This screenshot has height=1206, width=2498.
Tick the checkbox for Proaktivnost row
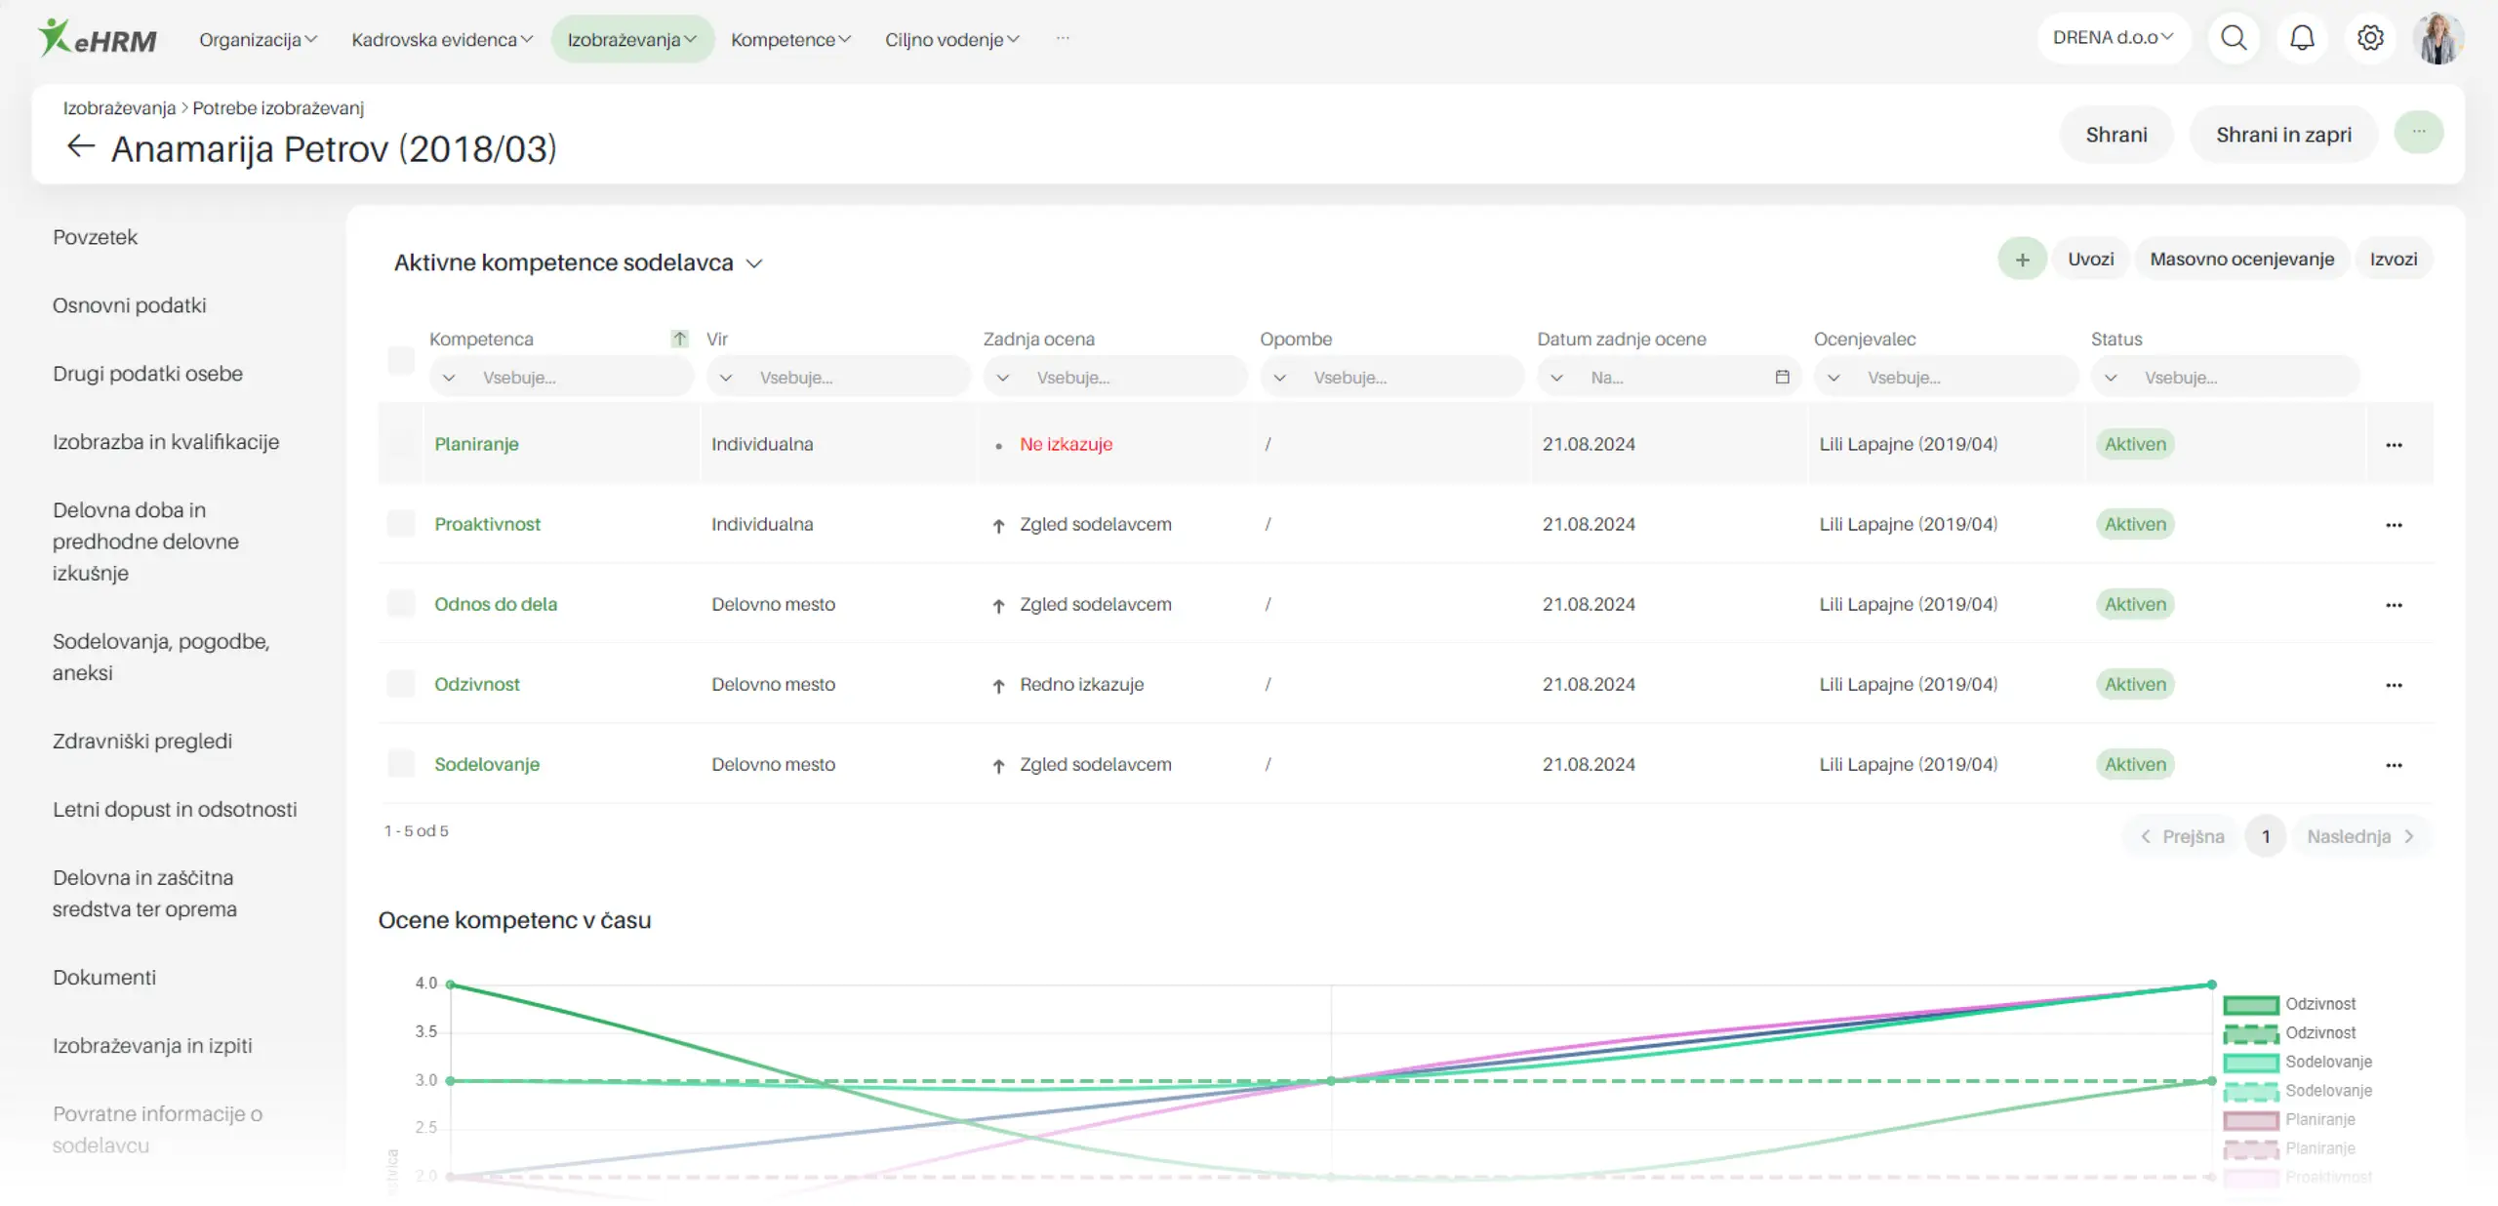[401, 524]
